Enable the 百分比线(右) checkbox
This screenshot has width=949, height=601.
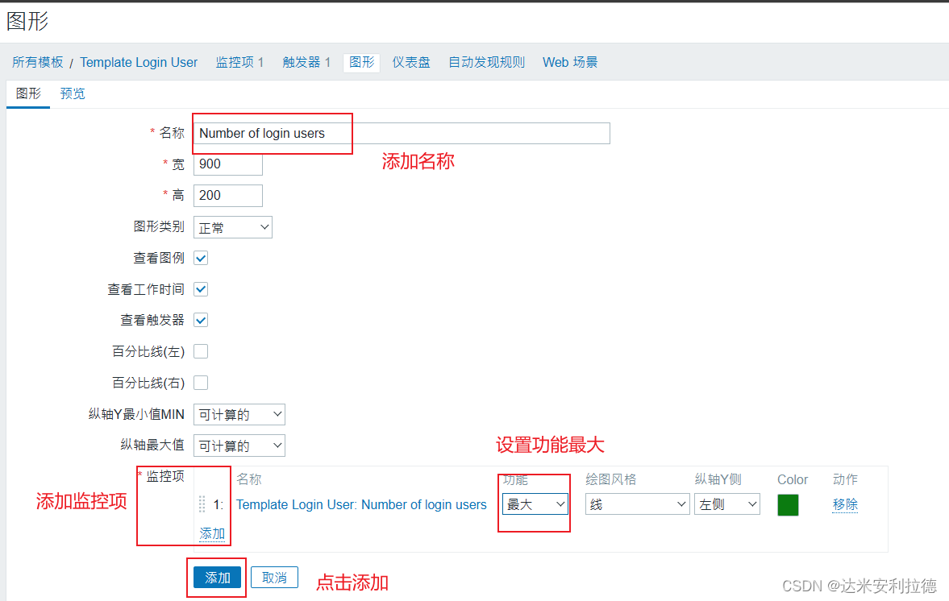coord(201,383)
